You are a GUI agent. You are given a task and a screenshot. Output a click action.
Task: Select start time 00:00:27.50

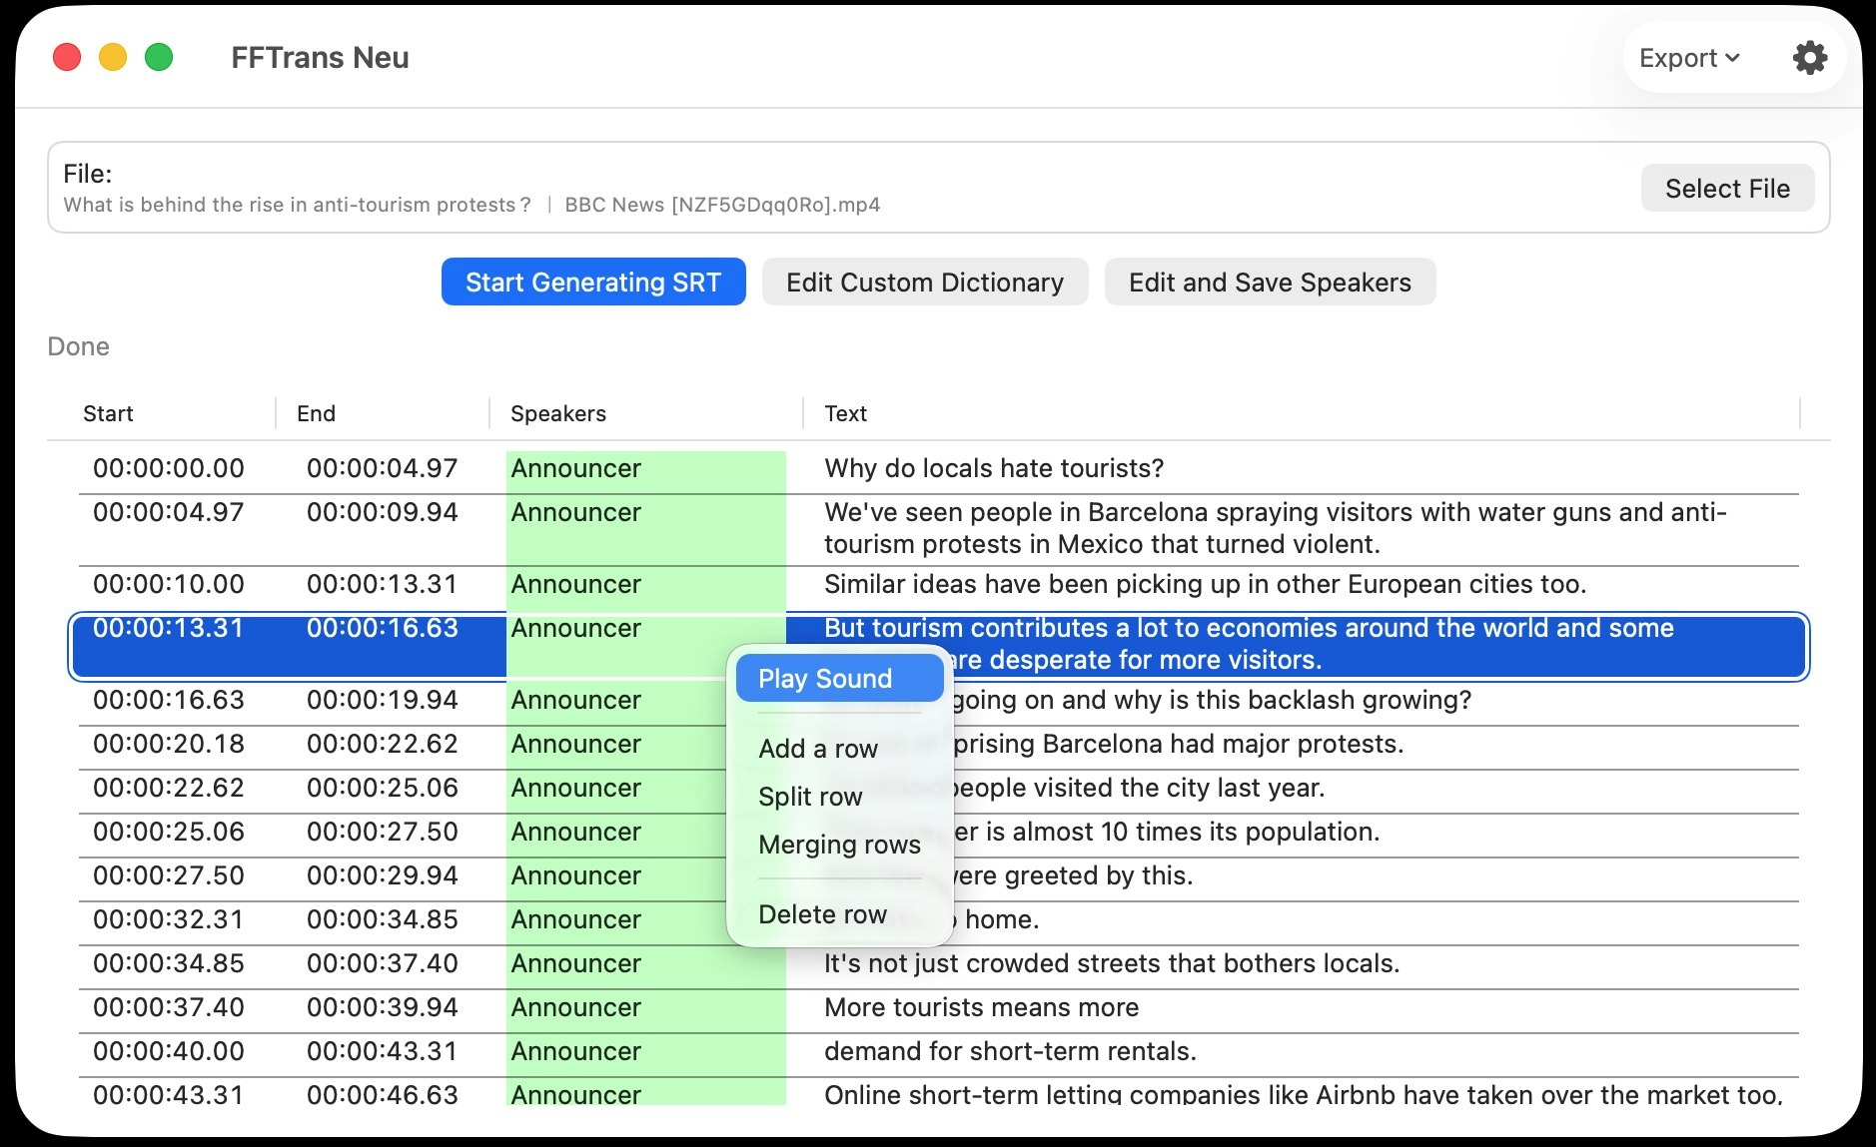(169, 875)
